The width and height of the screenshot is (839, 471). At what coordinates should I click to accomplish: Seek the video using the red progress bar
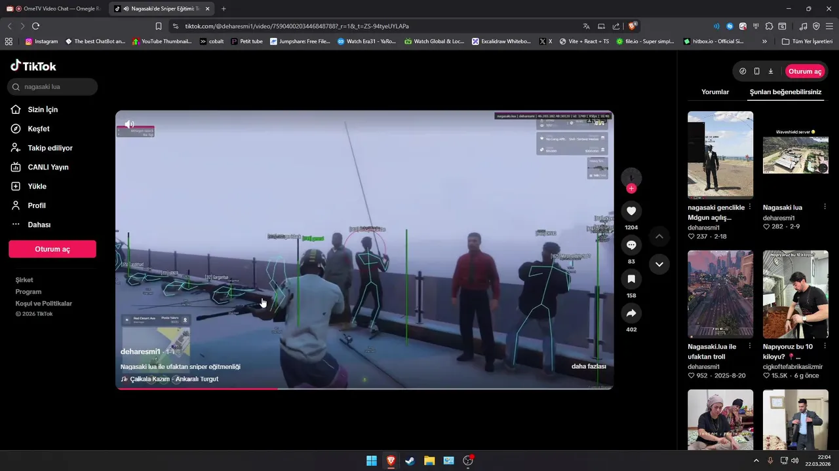[x=364, y=389]
